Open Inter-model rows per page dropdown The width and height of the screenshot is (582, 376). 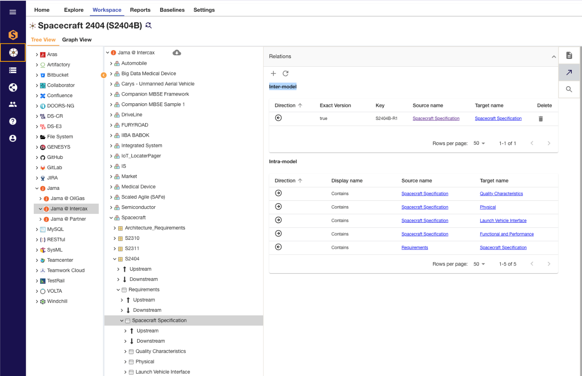[479, 143]
